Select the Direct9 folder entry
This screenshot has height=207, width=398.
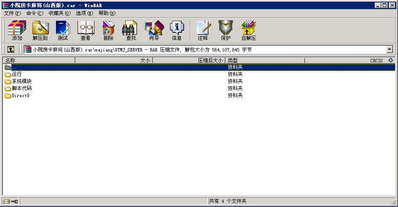pos(20,95)
